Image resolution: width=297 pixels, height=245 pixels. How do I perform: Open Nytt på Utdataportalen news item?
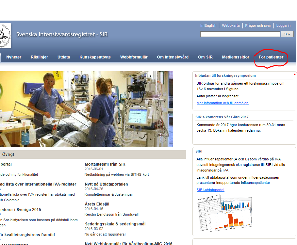[x=106, y=184]
